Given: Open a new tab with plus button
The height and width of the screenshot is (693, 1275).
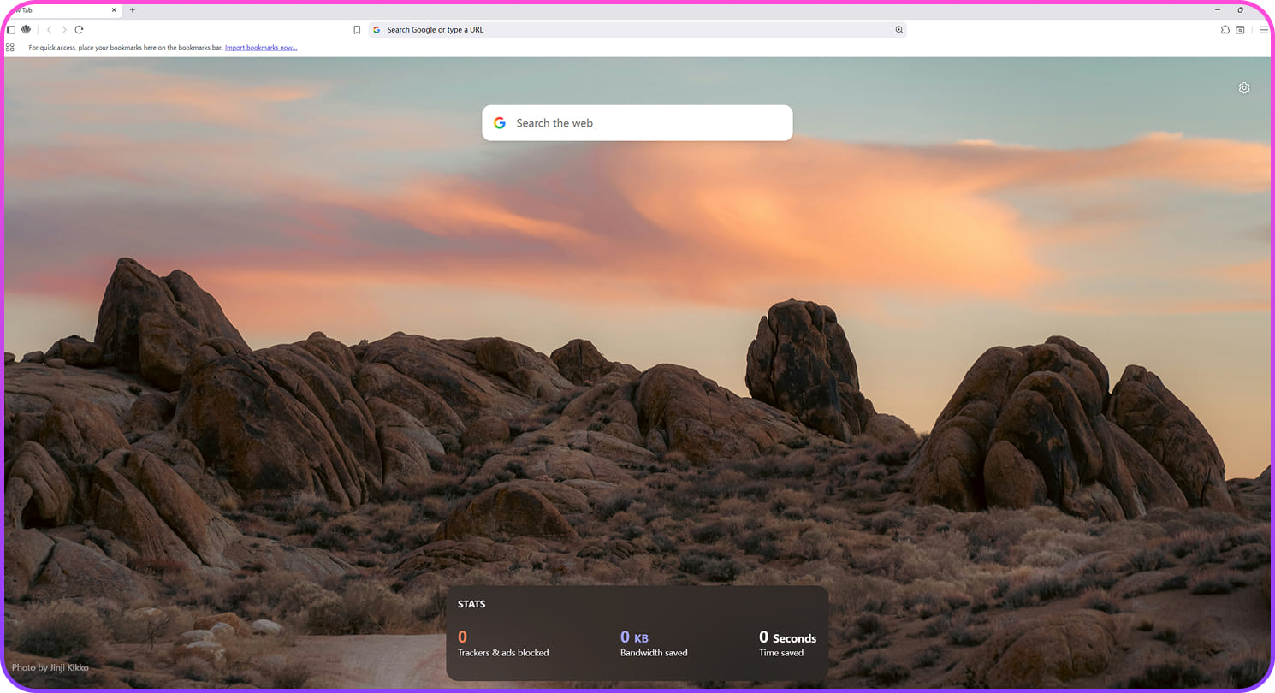Looking at the screenshot, I should (x=133, y=10).
